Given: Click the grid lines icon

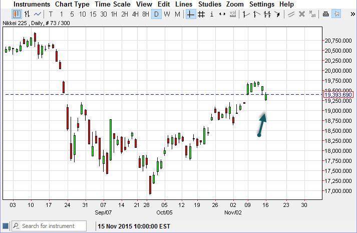Looking at the screenshot, I should tap(201, 14).
